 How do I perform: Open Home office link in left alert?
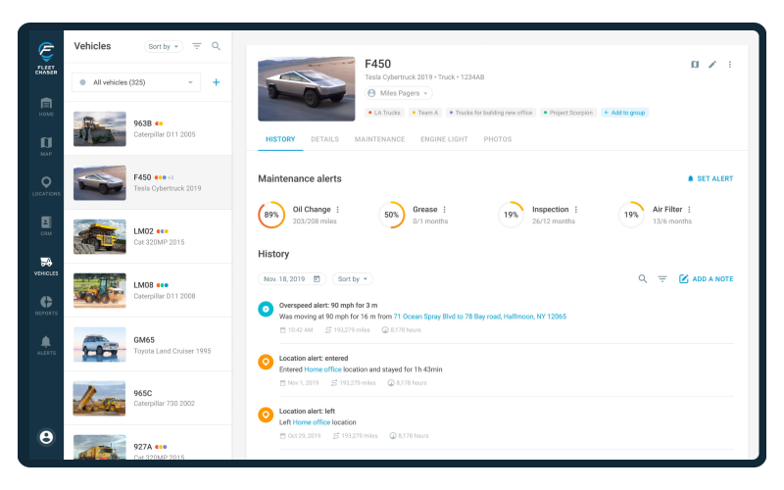click(311, 422)
